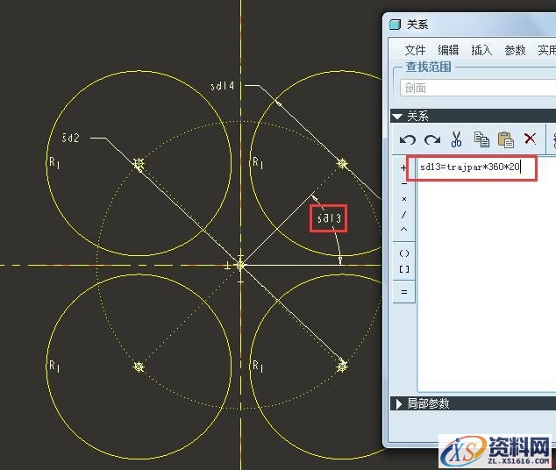556x470 pixels.
Task: Click the Paste clipboard icon
Action: pos(505,139)
